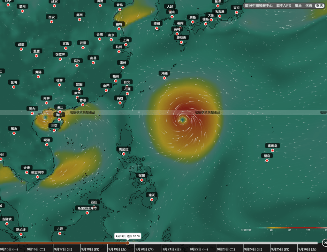The height and width of the screenshot is (252, 327).
Task: Click the 重慶 city marker
Action: click(36, 56)
